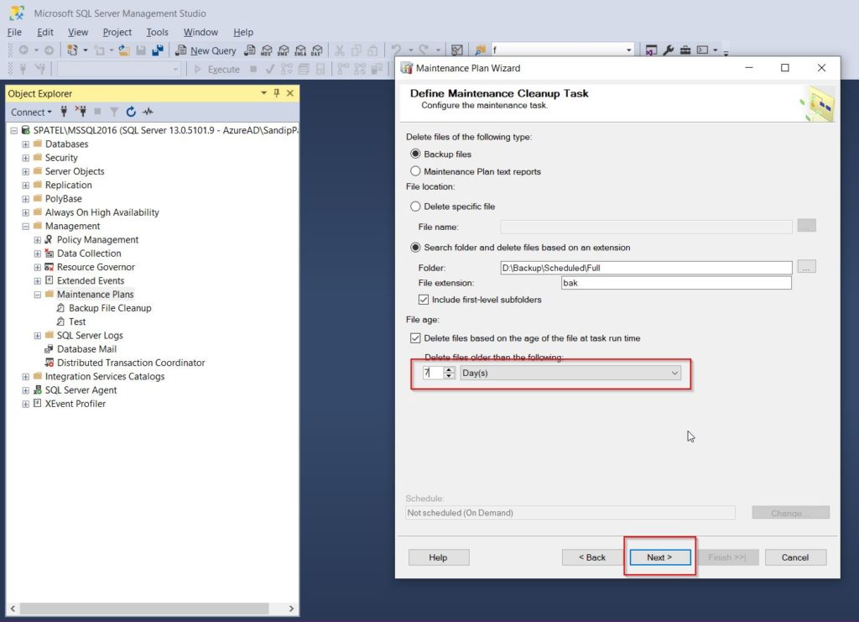Open an Analysis Services MDX query
The image size is (859, 622).
click(x=267, y=50)
